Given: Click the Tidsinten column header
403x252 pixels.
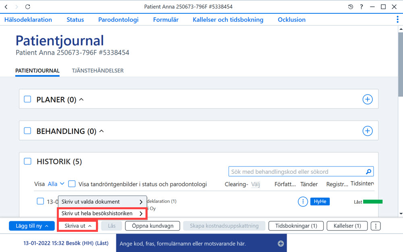Looking at the screenshot, I should point(362,183).
